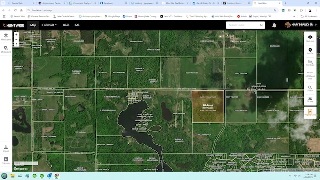Expand the Gary B Bailey Sr account dropdown
320x180 pixels.
[x=316, y=25]
